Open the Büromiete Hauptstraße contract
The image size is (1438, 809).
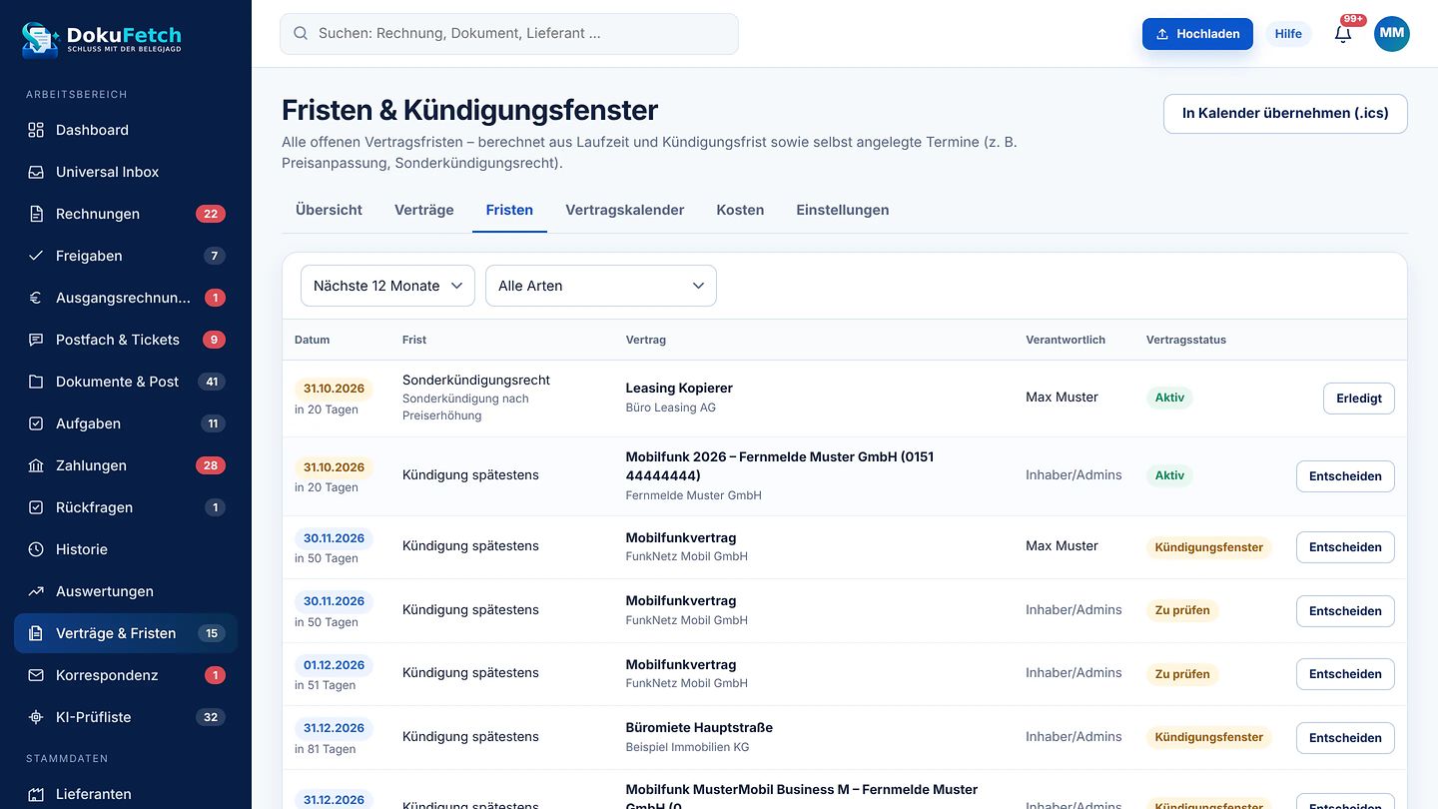[699, 728]
